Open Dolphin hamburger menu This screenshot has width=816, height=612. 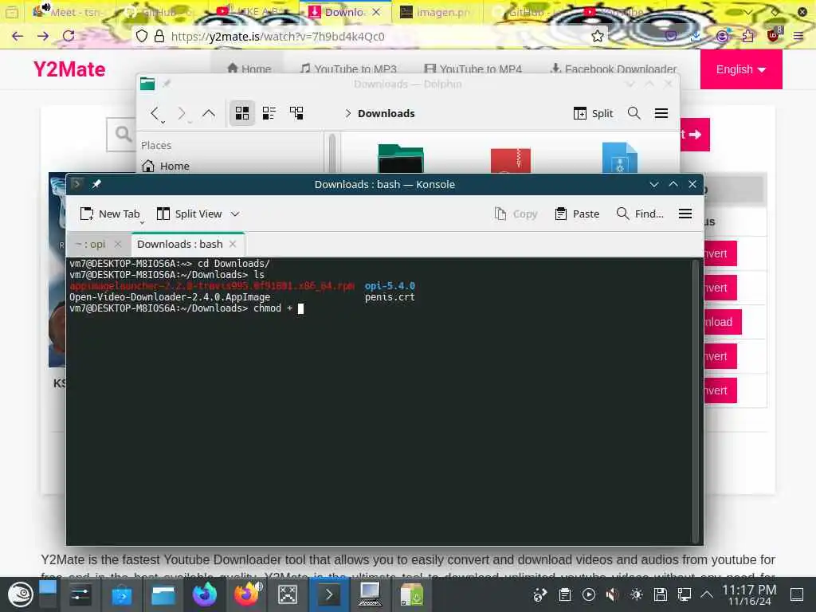click(x=661, y=113)
